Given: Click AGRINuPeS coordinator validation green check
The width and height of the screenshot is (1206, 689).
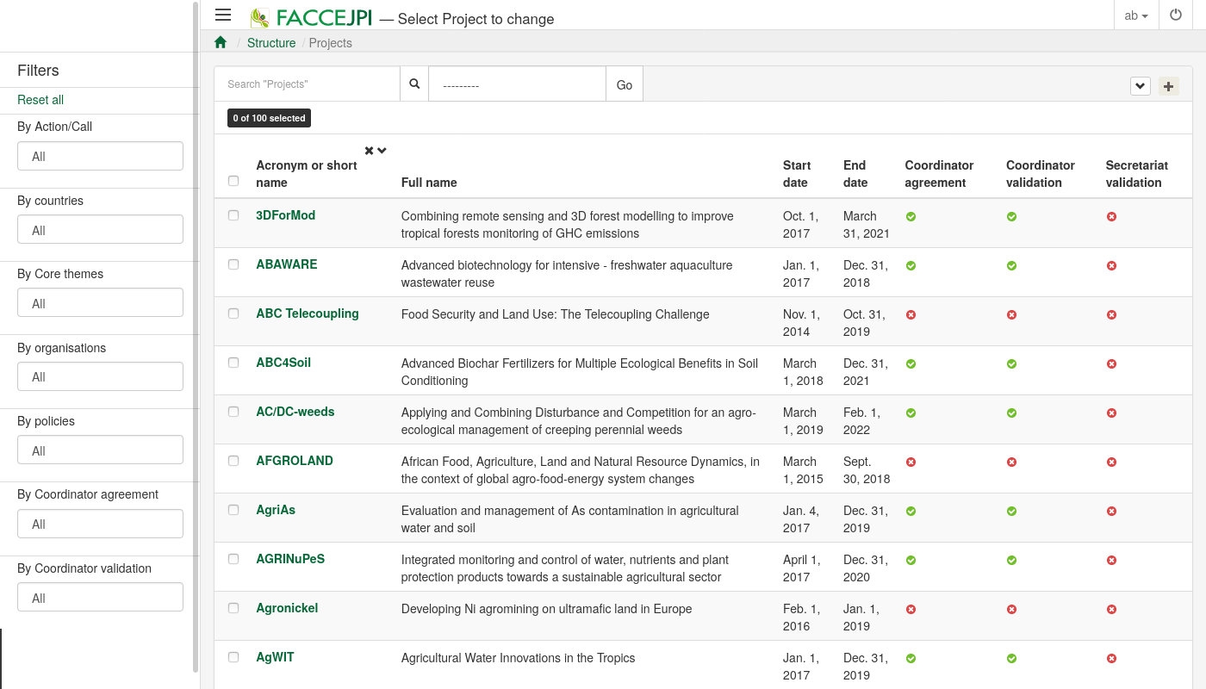Looking at the screenshot, I should tap(1011, 560).
